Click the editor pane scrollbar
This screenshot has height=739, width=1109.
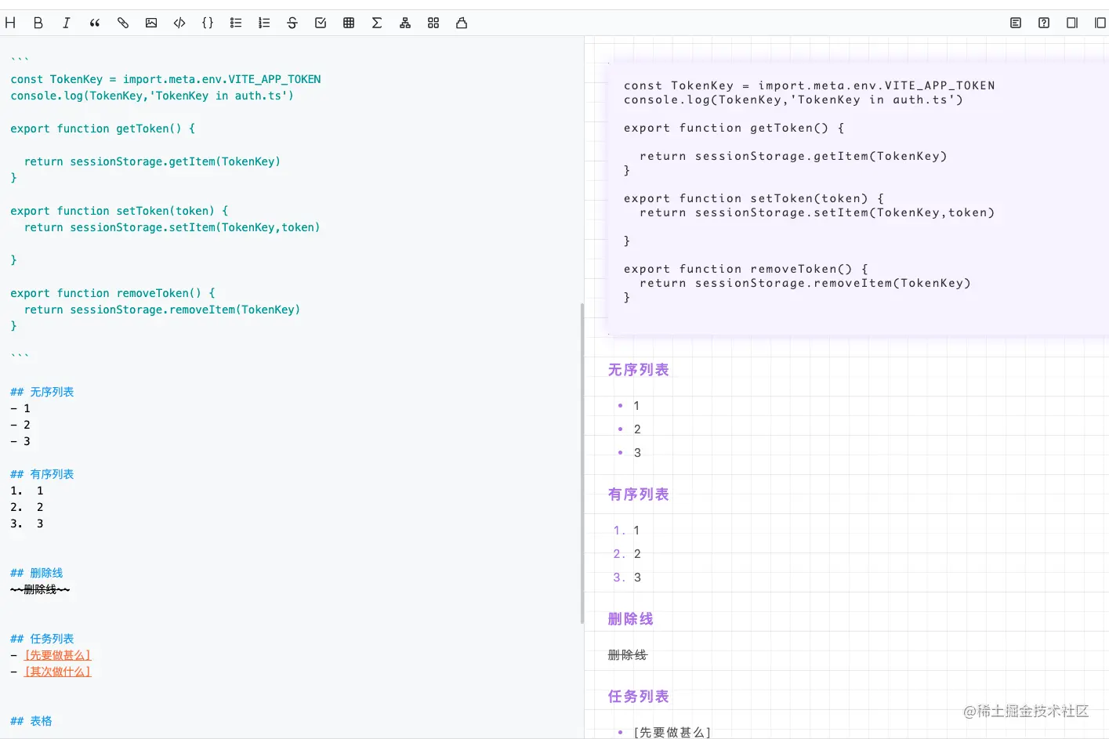582,462
